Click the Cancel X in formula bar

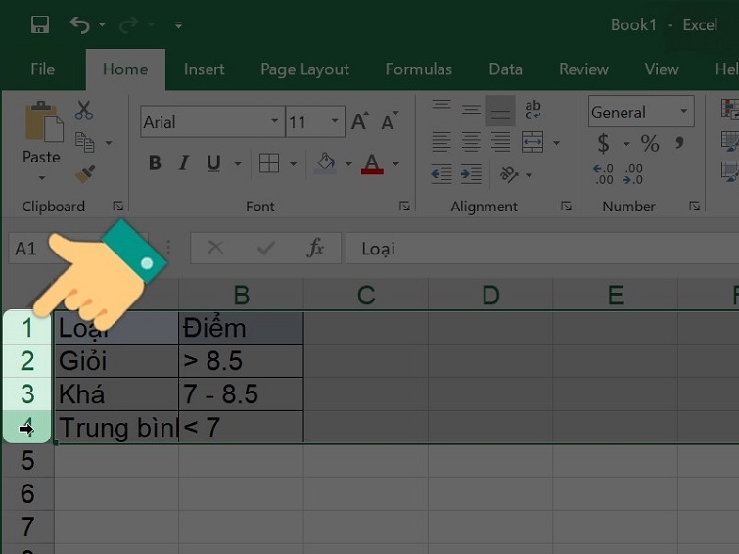pyautogui.click(x=216, y=248)
